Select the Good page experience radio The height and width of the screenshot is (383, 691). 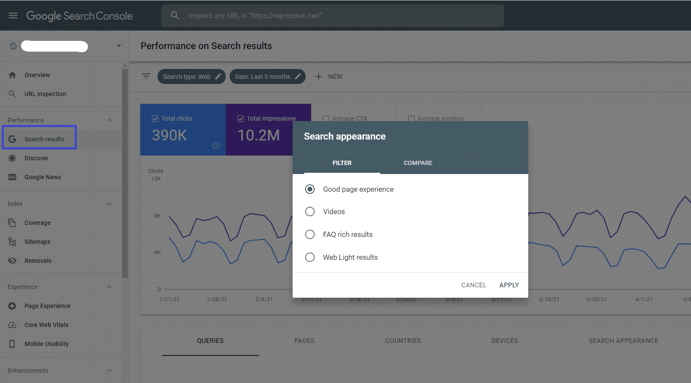(310, 189)
